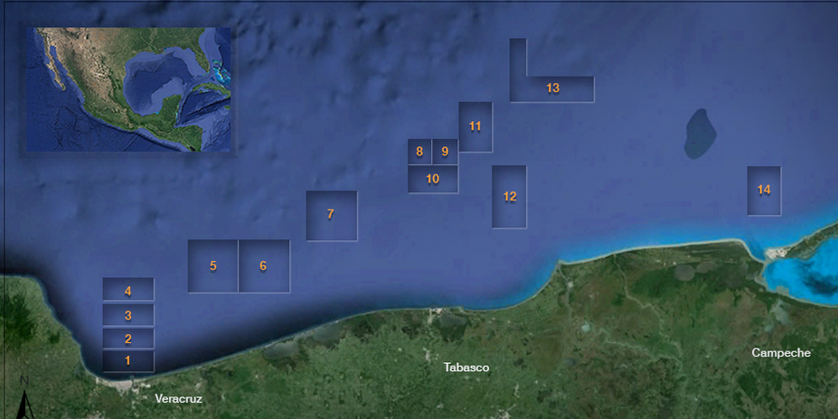This screenshot has width=838, height=419.
Task: Open block 7 area
Action: pyautogui.click(x=332, y=216)
